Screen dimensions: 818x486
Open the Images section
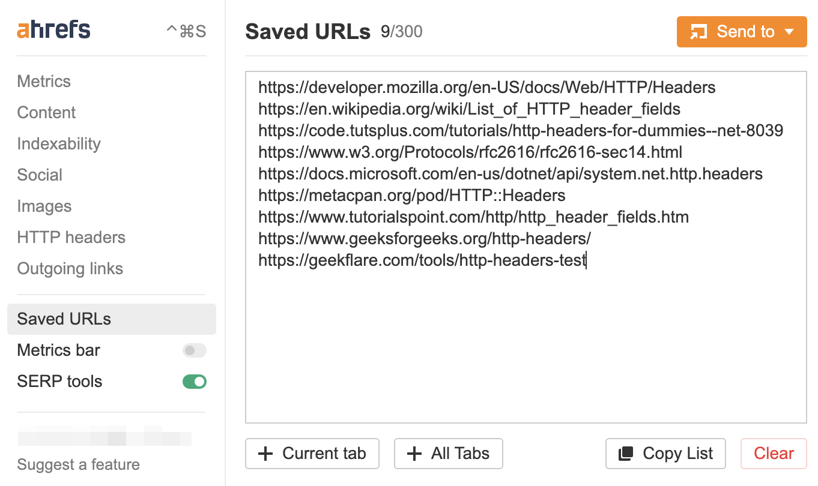tap(44, 206)
